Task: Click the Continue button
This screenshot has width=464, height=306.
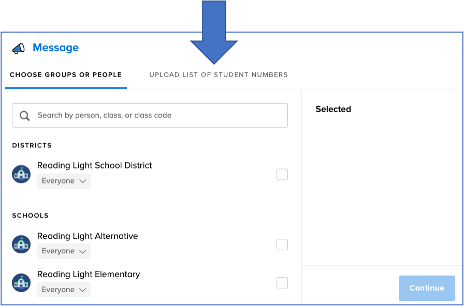Action: tap(427, 288)
